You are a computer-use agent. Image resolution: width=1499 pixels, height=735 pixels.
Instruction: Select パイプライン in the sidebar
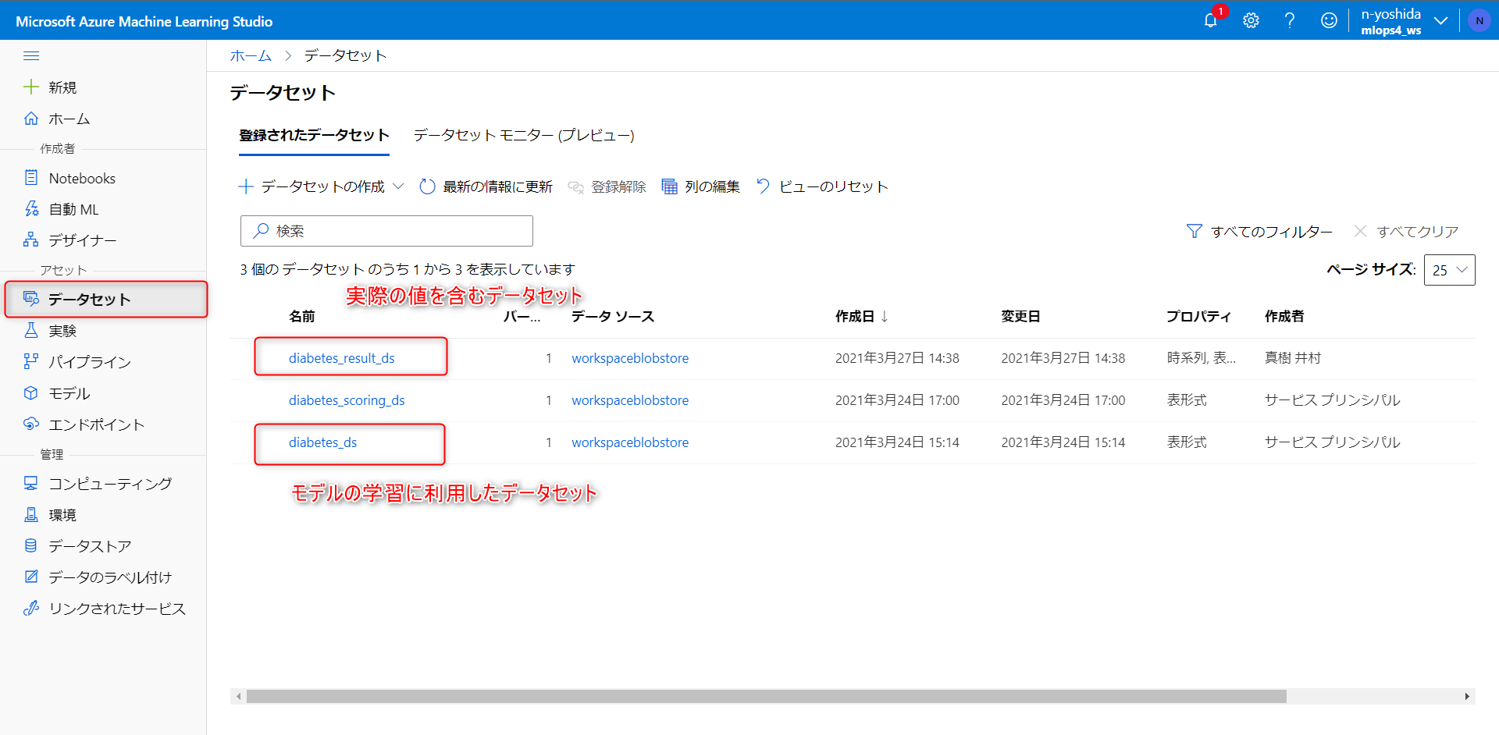[x=90, y=362]
